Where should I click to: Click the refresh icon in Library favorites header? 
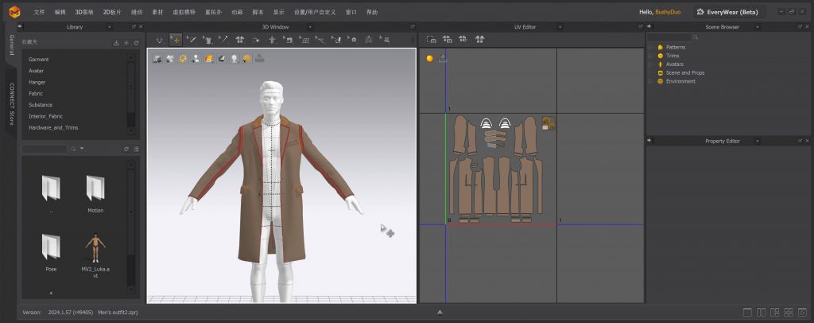tap(136, 42)
